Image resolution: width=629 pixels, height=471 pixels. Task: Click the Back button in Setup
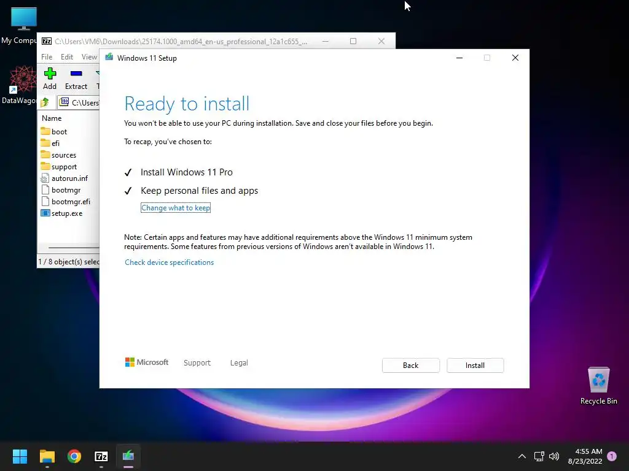tap(410, 366)
